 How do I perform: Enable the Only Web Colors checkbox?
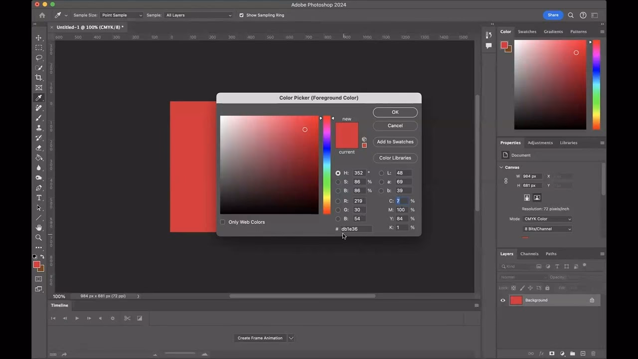pos(222,222)
